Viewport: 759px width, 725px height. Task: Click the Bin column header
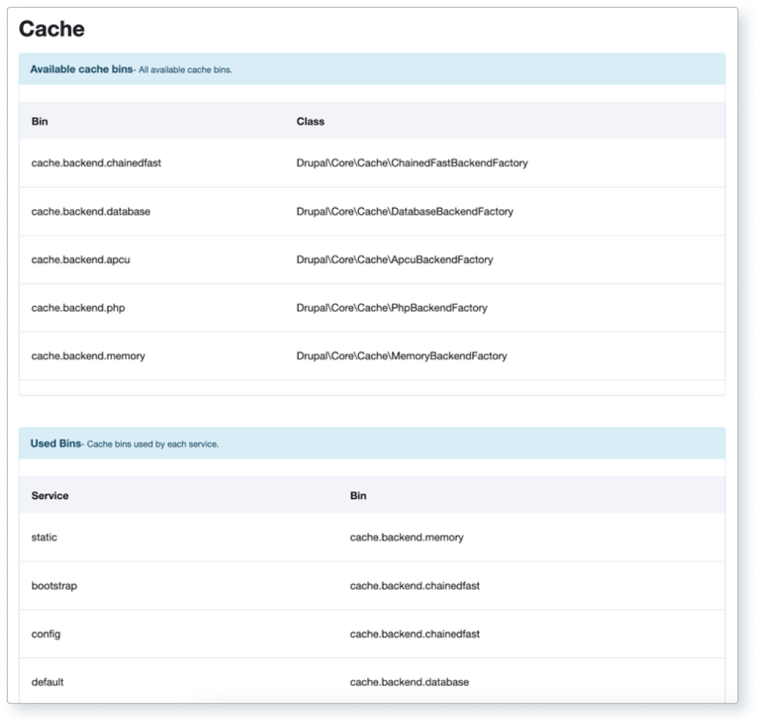point(38,122)
